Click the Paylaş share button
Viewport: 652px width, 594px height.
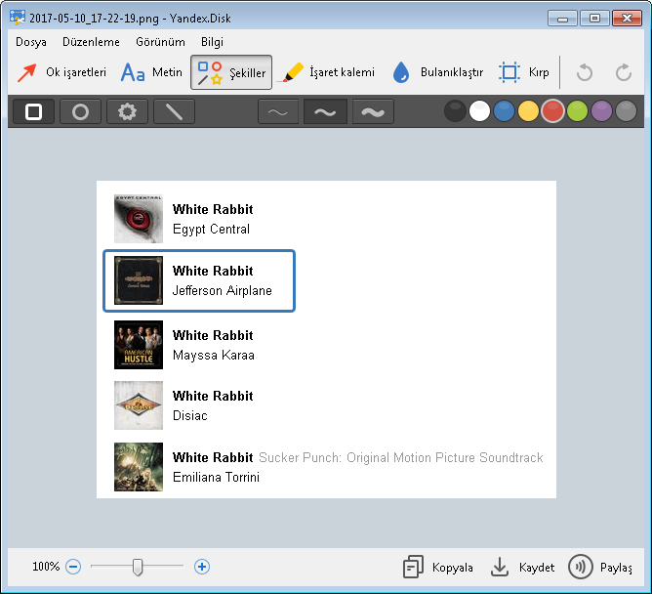tap(600, 567)
